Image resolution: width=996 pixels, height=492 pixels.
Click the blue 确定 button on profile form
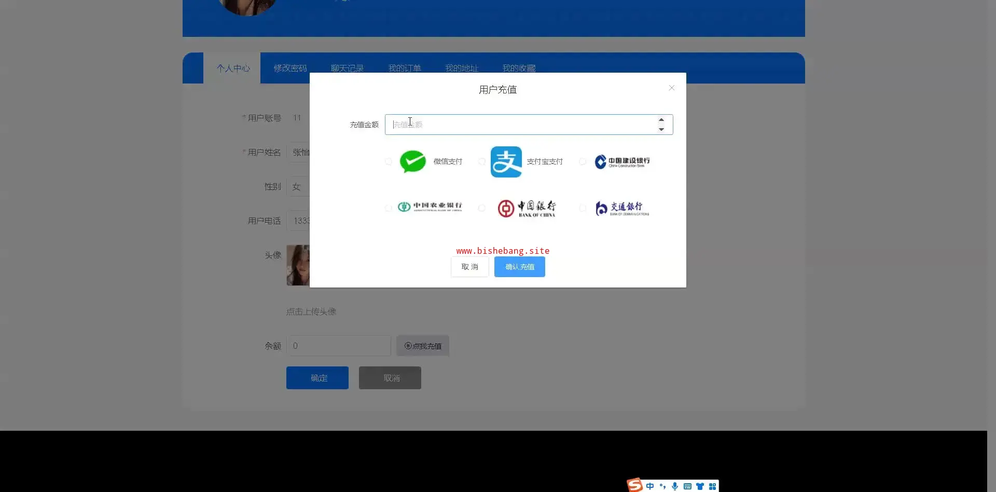click(317, 378)
